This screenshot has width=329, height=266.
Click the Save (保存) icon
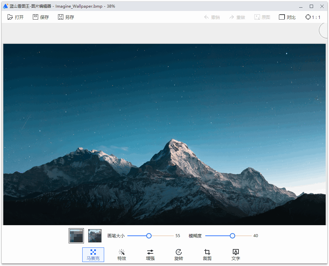(x=35, y=17)
